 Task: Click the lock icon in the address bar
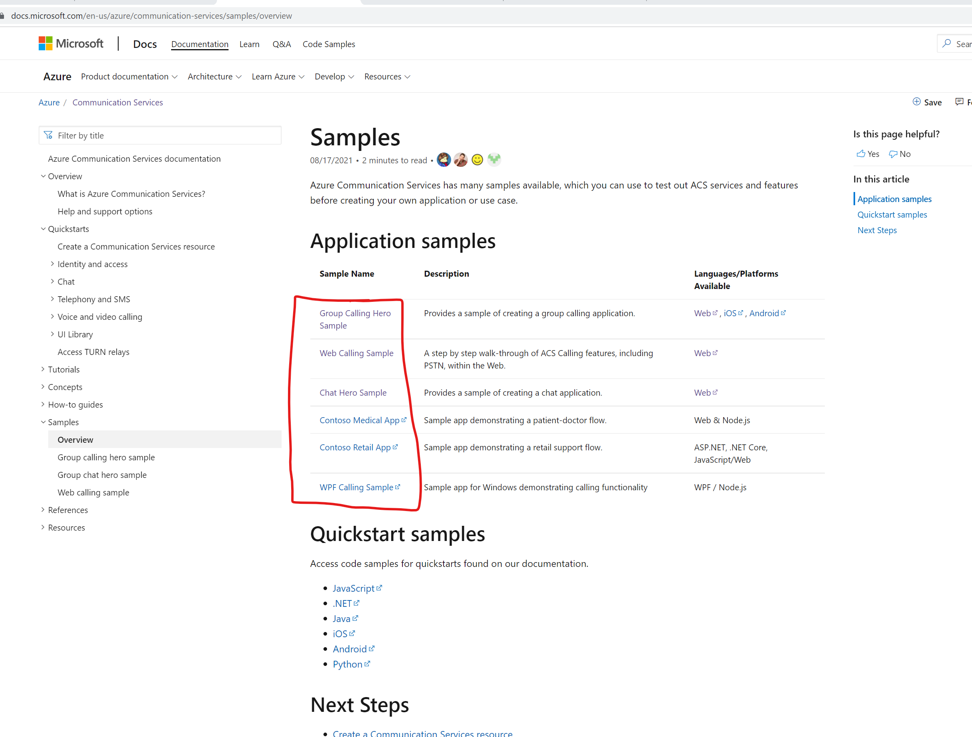2,16
